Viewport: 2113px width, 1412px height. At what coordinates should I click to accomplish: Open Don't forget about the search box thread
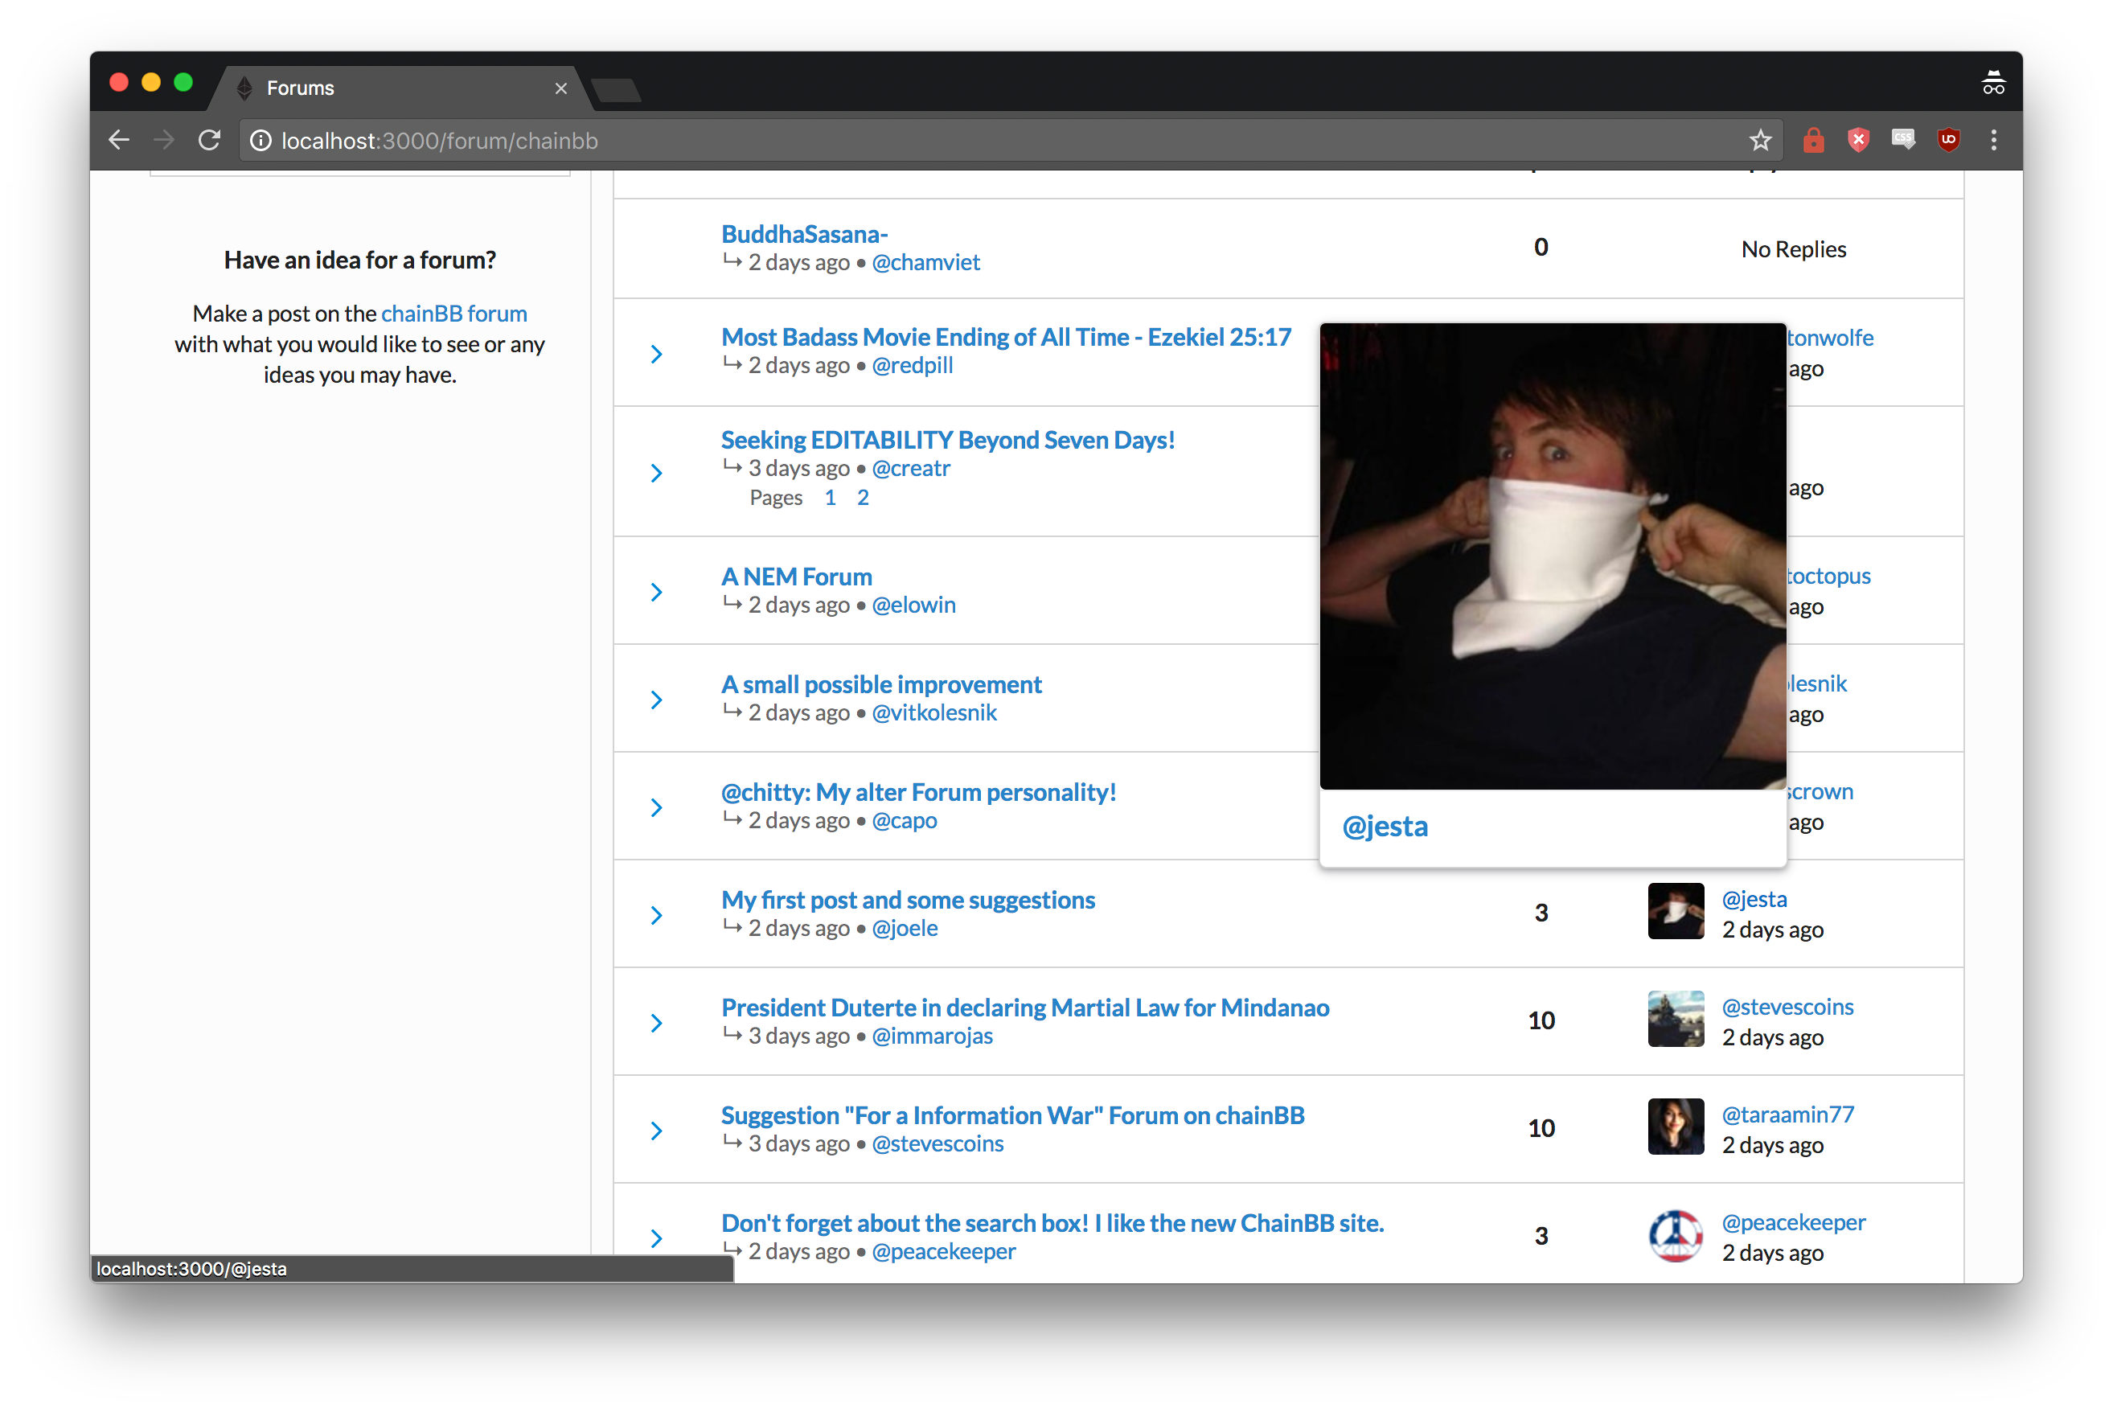tap(1052, 1223)
